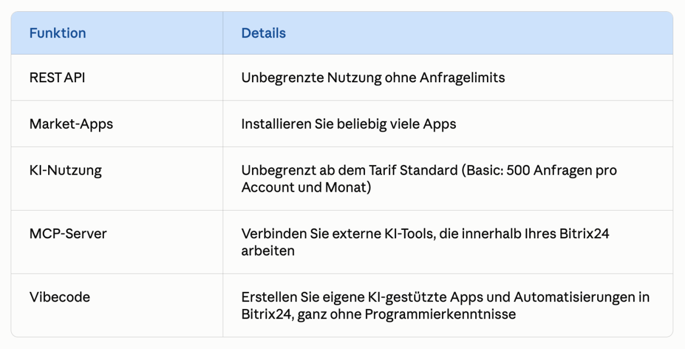Click the word 'Apps' in Market-Apps details
The width and height of the screenshot is (685, 349).
point(440,125)
